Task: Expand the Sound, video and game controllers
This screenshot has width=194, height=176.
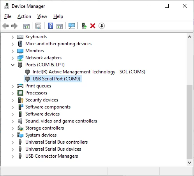Action: pyautogui.click(x=12, y=121)
